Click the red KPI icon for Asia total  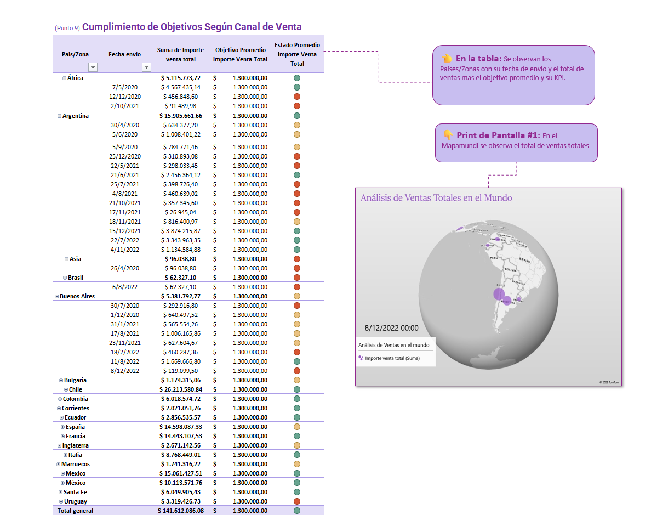(x=297, y=259)
